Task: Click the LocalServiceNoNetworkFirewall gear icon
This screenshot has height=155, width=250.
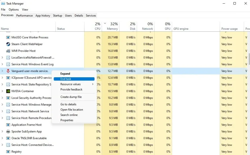Action: pyautogui.click(x=8, y=57)
